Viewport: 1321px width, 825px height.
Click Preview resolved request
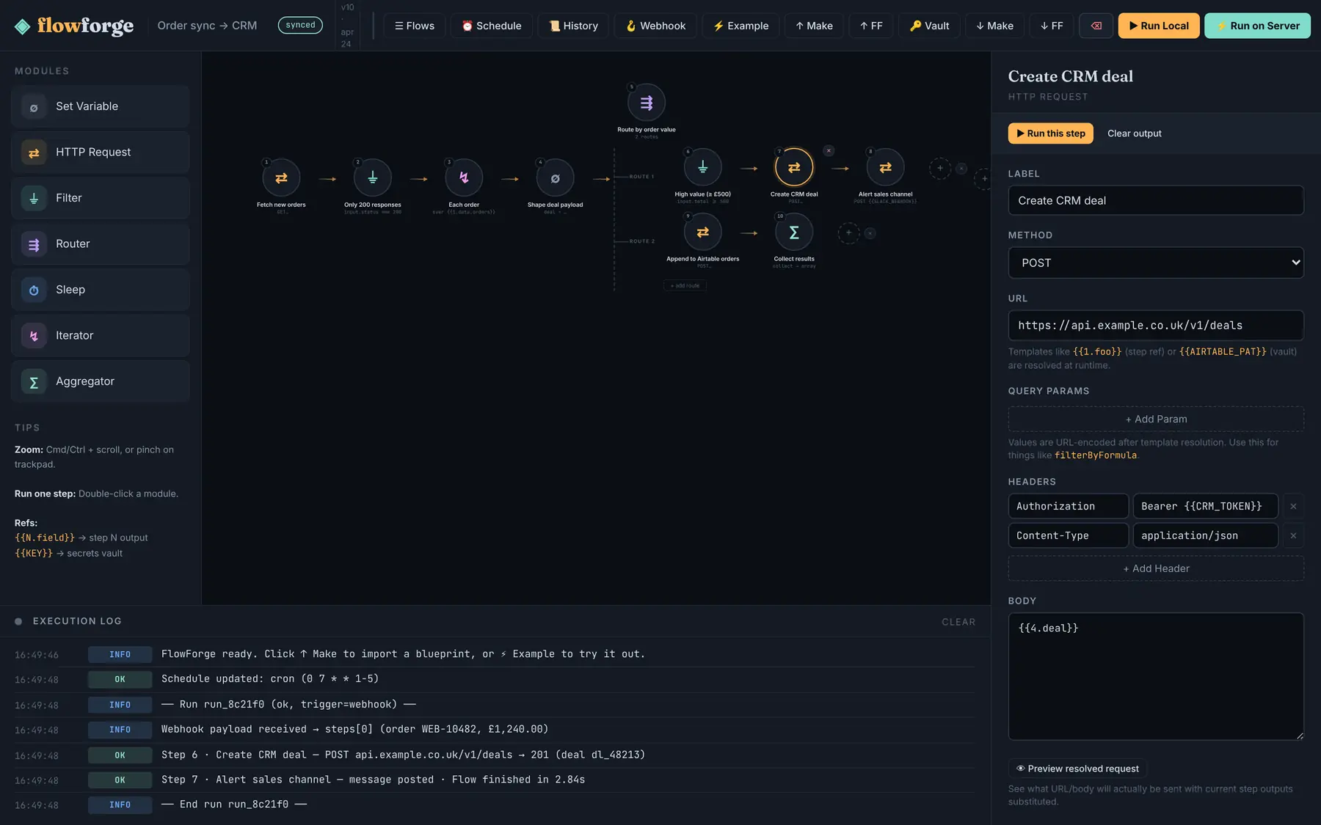coord(1077,769)
